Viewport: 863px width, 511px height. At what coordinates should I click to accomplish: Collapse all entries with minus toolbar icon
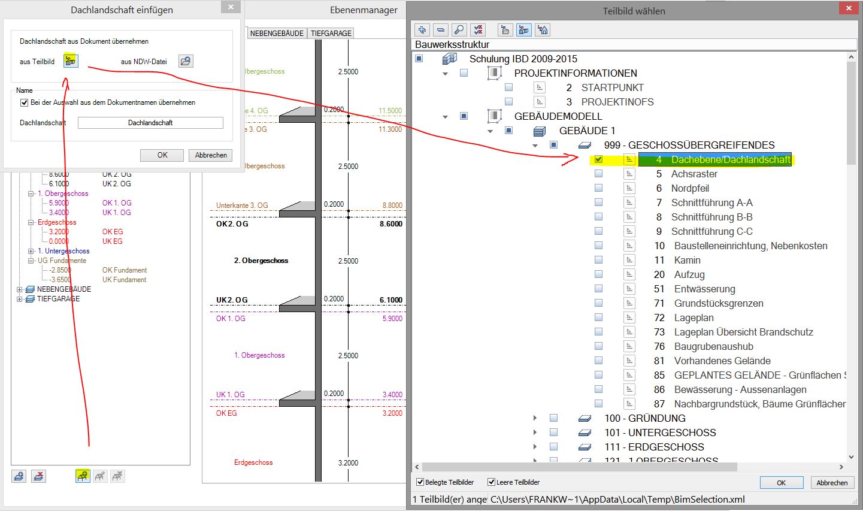441,30
